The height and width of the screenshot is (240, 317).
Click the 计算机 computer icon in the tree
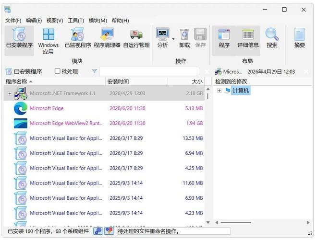point(228,91)
